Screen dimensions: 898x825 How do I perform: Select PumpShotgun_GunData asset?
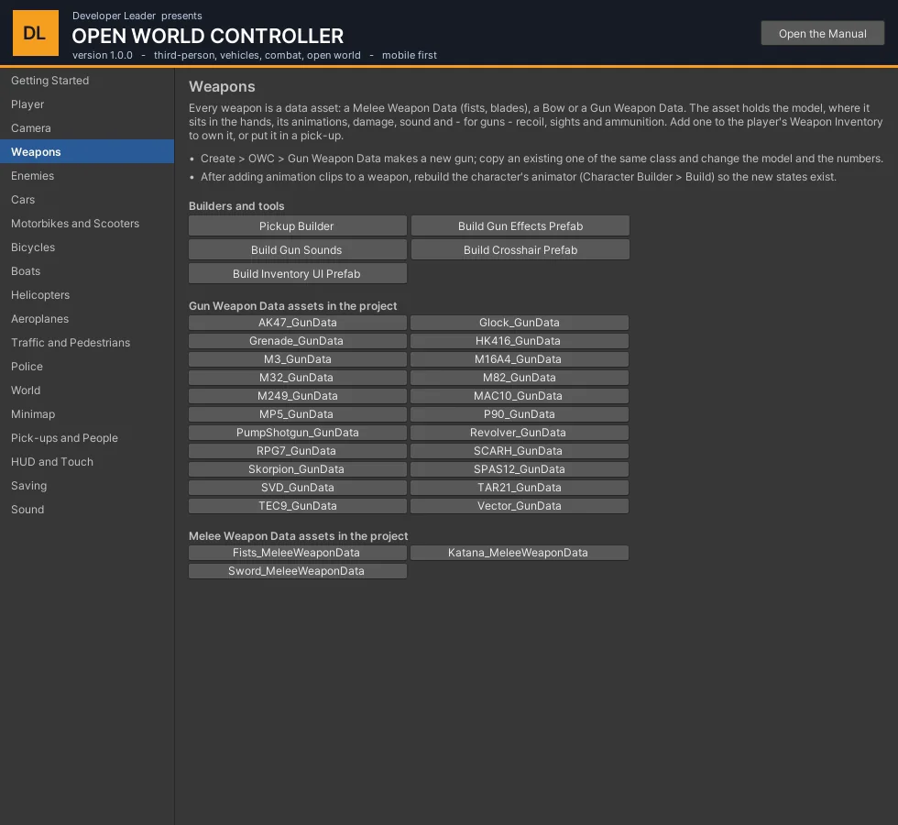click(298, 433)
